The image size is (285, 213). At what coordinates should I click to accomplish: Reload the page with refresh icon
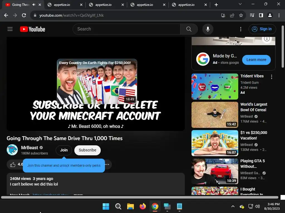click(x=24, y=16)
